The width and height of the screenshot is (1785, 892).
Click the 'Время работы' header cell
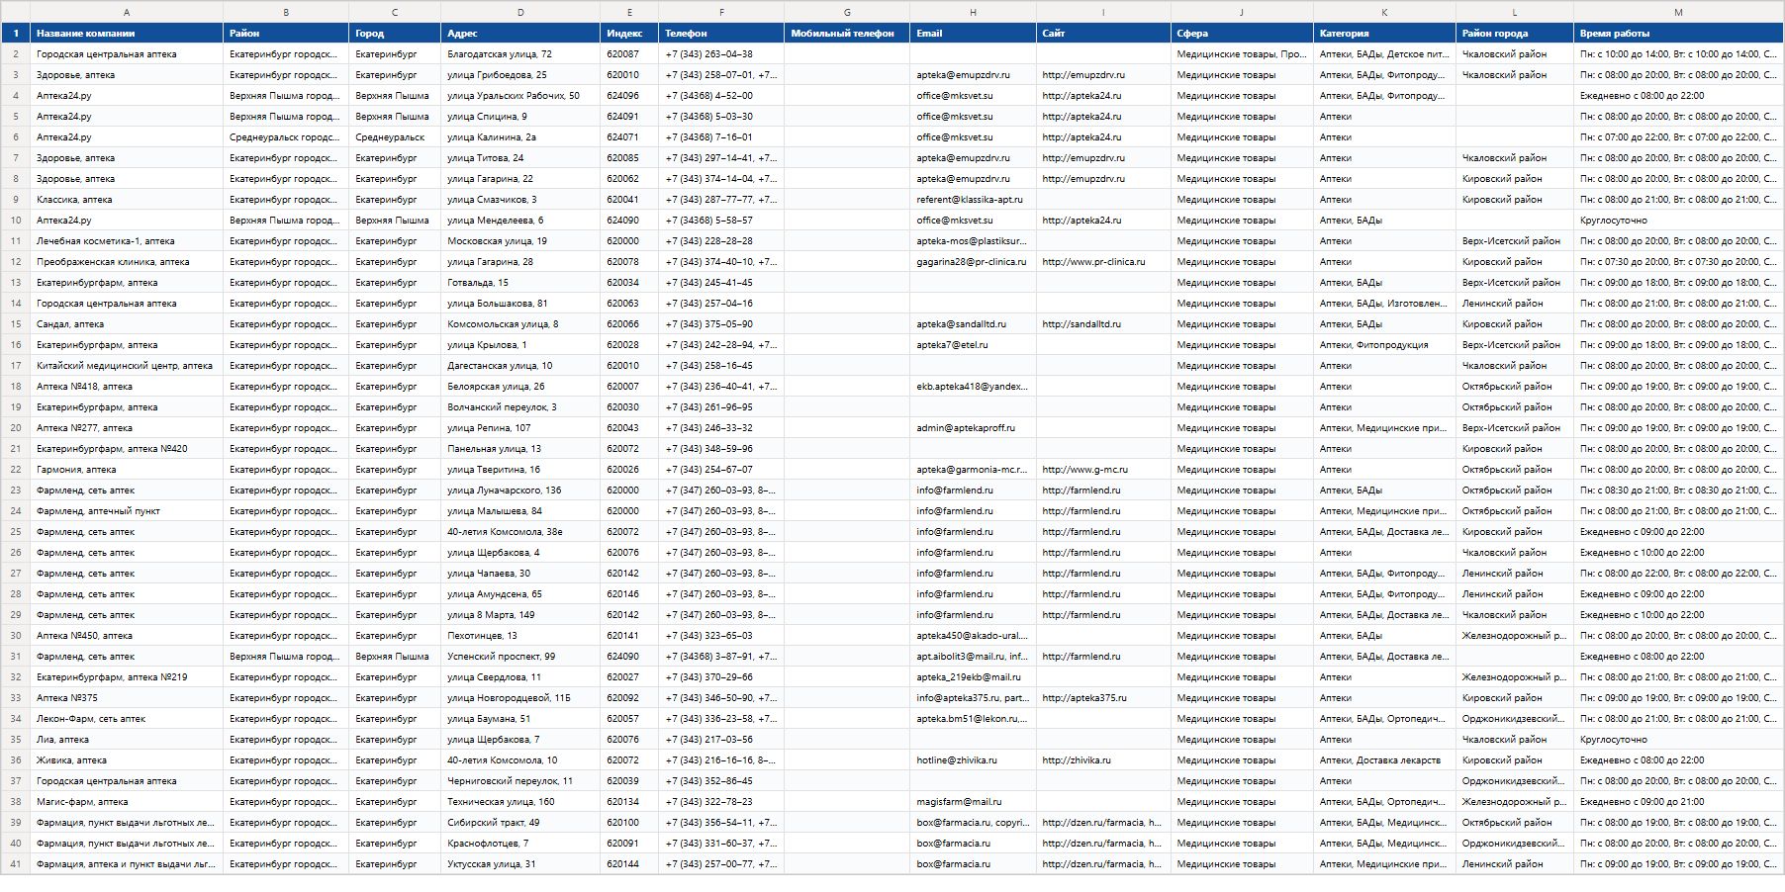coord(1678,33)
